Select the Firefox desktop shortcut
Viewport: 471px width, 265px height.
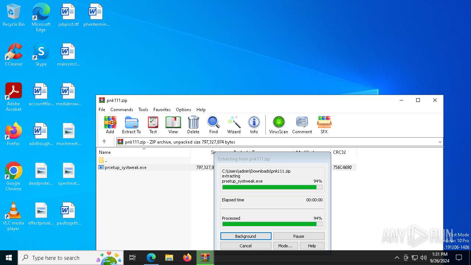click(x=14, y=135)
